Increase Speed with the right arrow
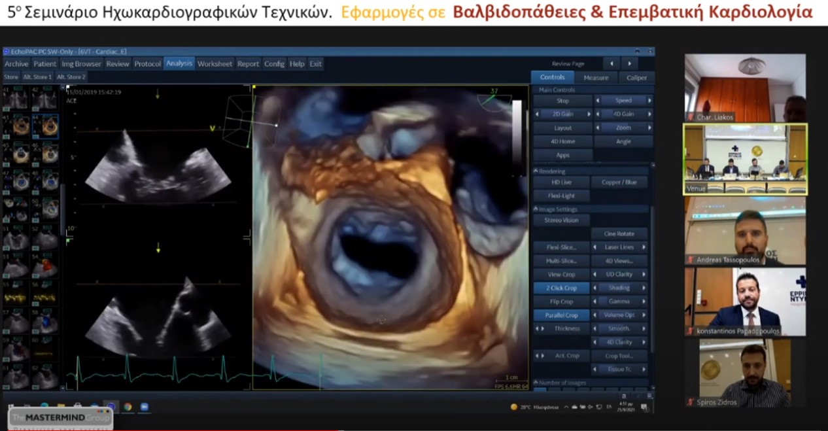This screenshot has width=828, height=431. coord(649,101)
